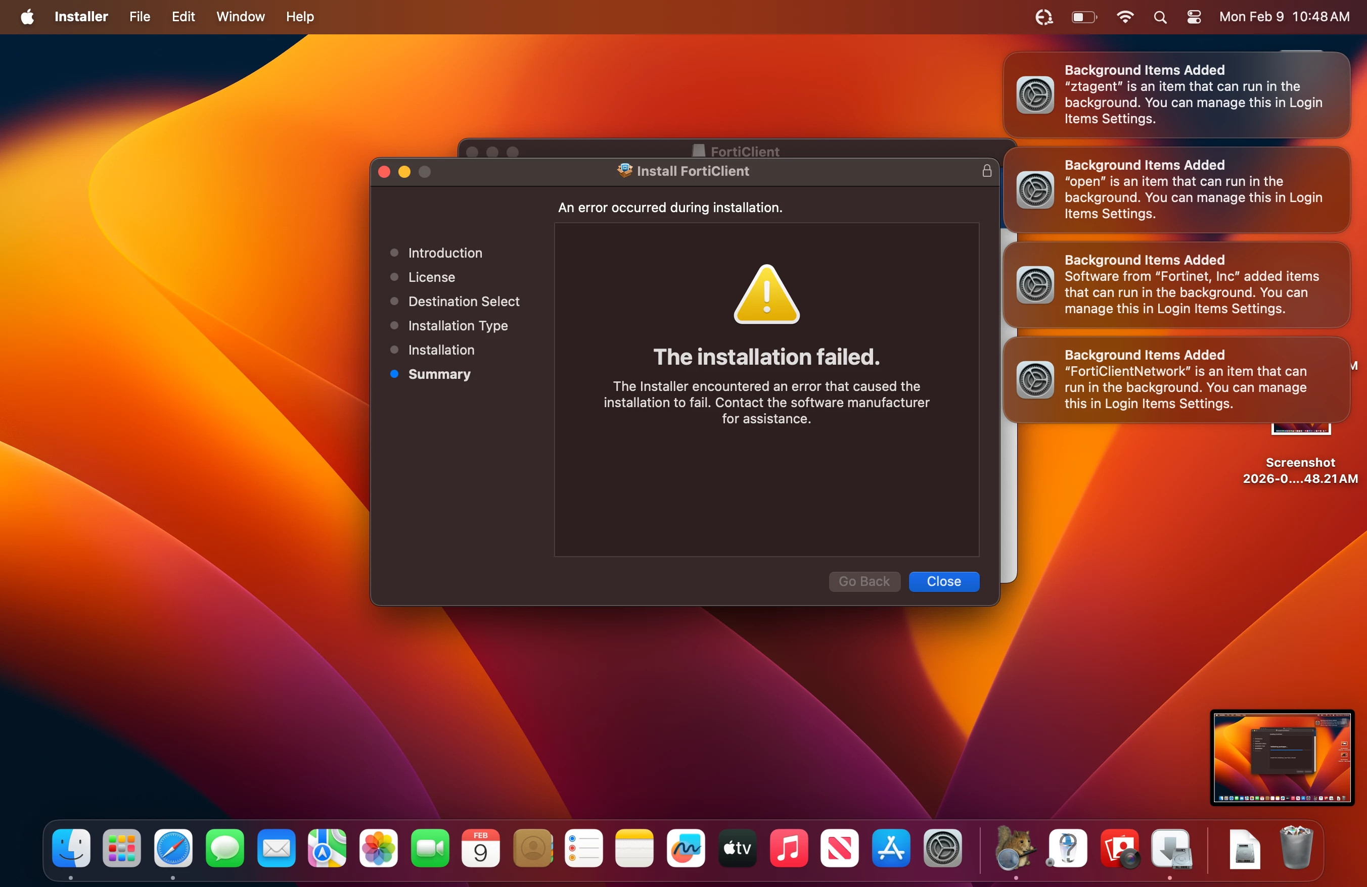Open the "Fortinet, Inc" Background Items notification

[x=1176, y=284]
